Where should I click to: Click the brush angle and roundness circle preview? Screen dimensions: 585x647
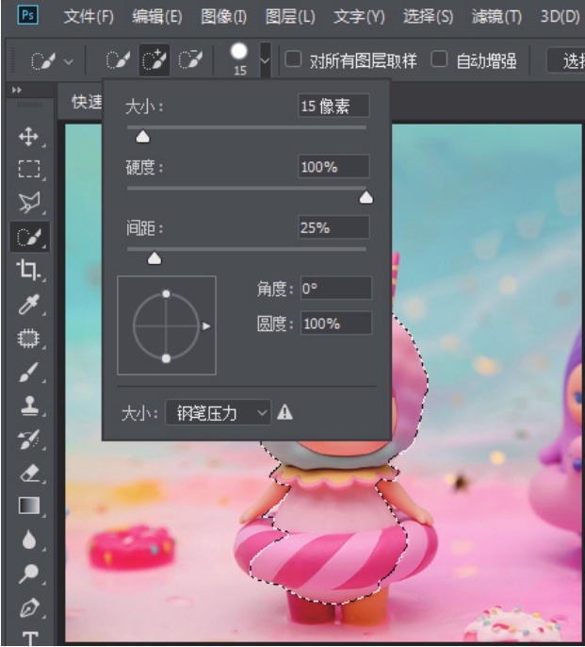[167, 325]
